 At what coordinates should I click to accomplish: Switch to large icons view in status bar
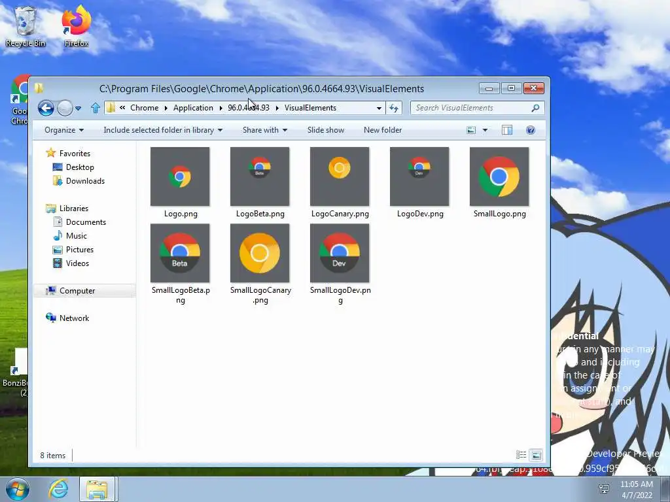coord(536,455)
